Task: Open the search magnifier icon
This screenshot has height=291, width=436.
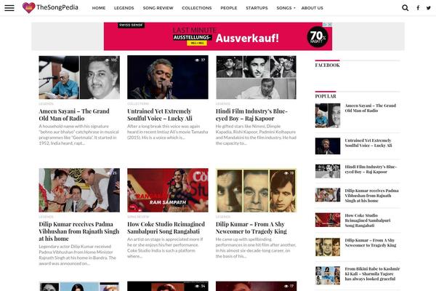Action: [x=405, y=8]
